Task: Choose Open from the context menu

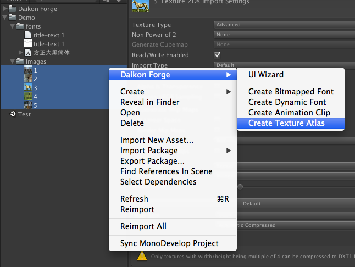Action: click(x=173, y=113)
